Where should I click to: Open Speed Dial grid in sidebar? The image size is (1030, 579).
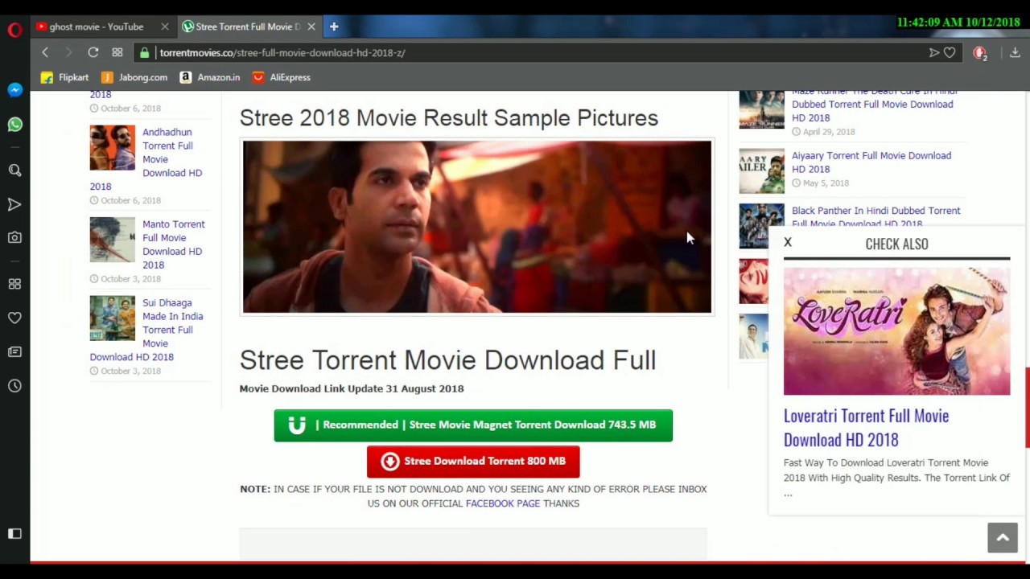(14, 284)
